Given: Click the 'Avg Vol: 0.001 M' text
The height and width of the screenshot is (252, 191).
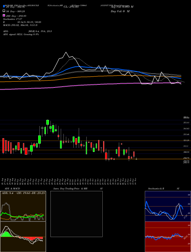Looking at the screenshot, I should click(122, 7).
